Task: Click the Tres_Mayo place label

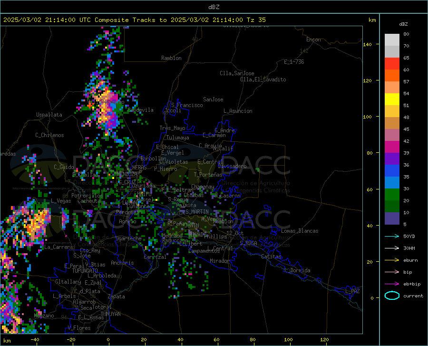Action: pyautogui.click(x=172, y=128)
